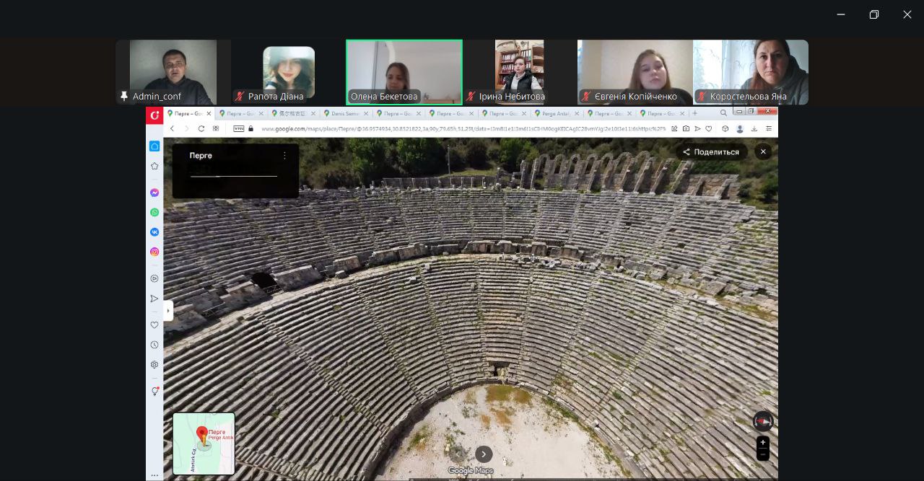
Task: Open sidebar settings gear icon
Action: (x=154, y=365)
